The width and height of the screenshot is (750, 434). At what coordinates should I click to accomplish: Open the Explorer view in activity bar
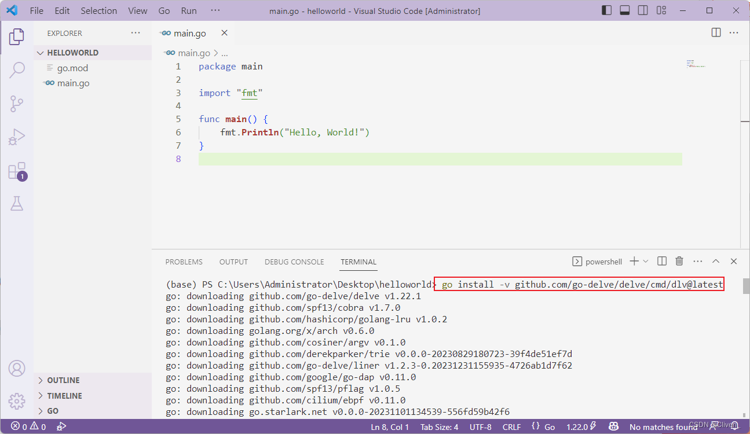click(17, 36)
